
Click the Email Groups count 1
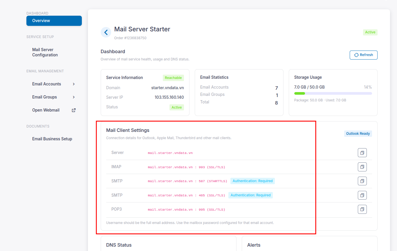coord(277,95)
